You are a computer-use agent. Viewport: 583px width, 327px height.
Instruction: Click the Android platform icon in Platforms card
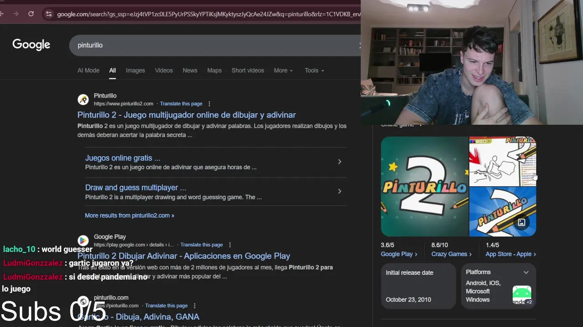pyautogui.click(x=522, y=295)
